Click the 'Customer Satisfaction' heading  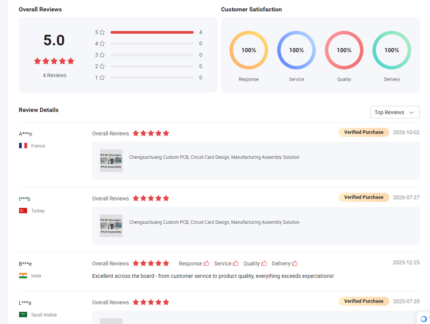(251, 9)
